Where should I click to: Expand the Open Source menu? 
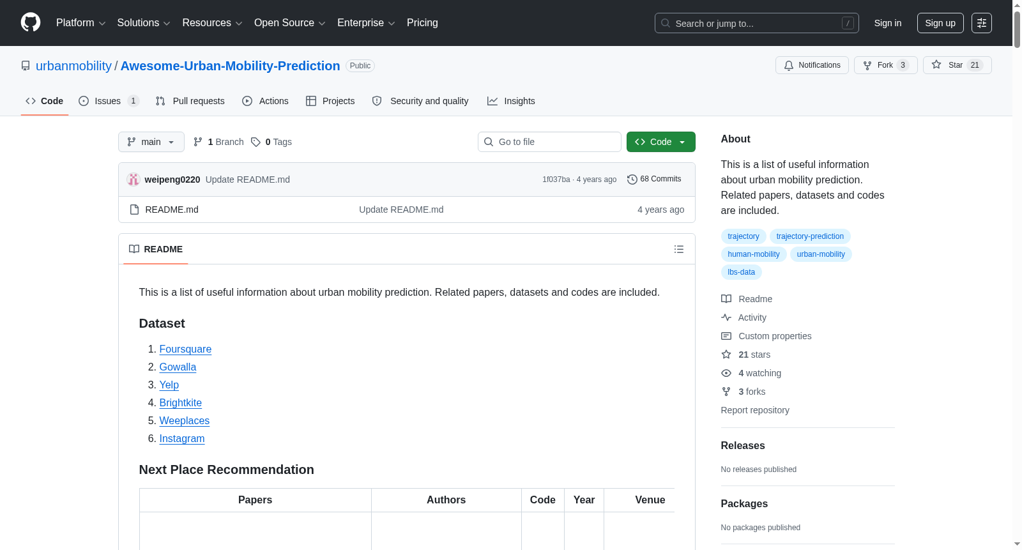290,23
